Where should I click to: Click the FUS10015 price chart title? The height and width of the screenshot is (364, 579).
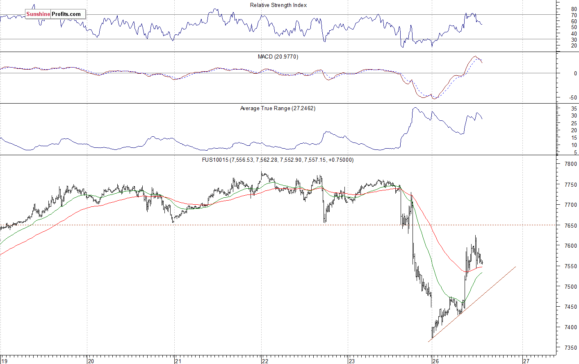pyautogui.click(x=278, y=160)
